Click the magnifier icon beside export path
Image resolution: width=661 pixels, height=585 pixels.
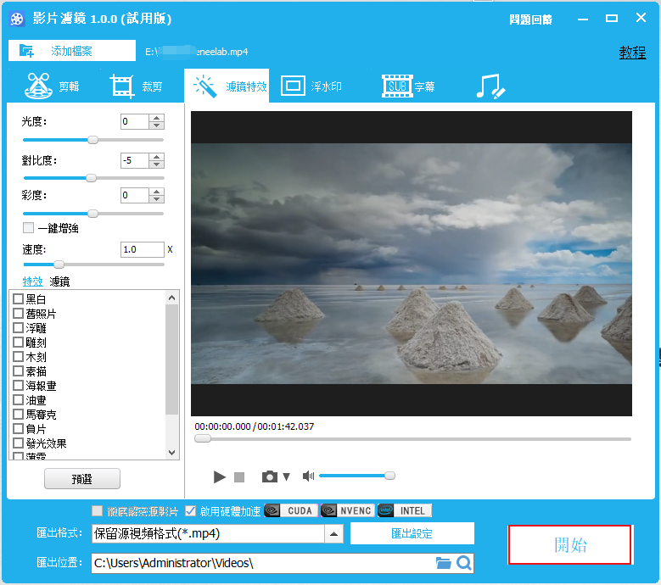[463, 563]
